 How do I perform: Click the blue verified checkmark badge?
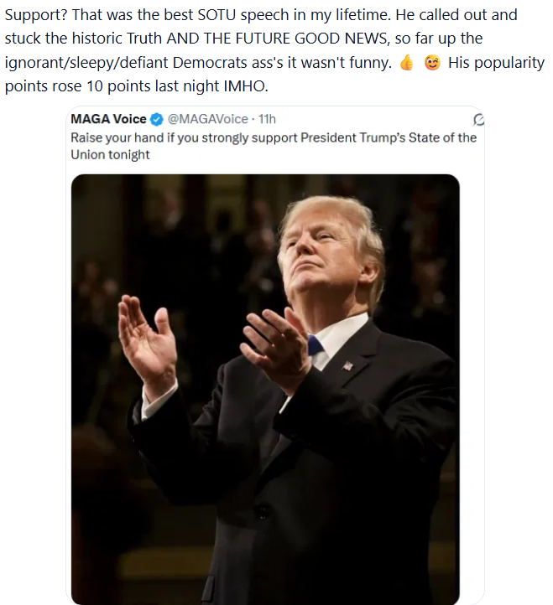pyautogui.click(x=157, y=119)
